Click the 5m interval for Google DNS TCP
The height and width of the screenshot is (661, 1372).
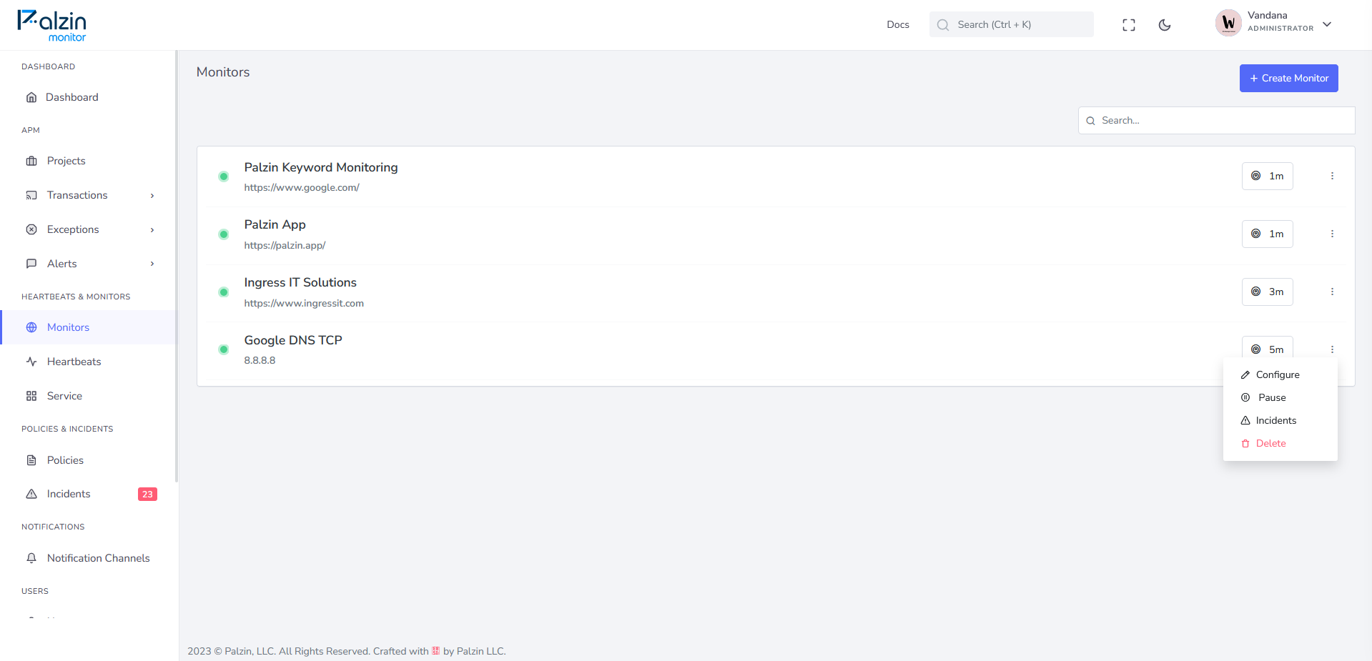coord(1267,348)
